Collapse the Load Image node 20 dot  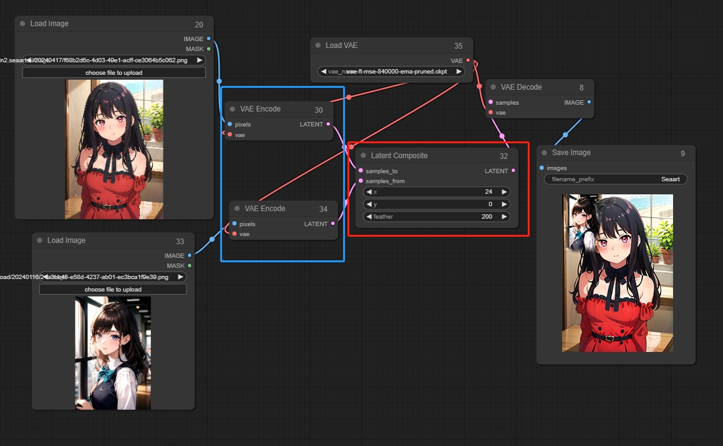22,24
